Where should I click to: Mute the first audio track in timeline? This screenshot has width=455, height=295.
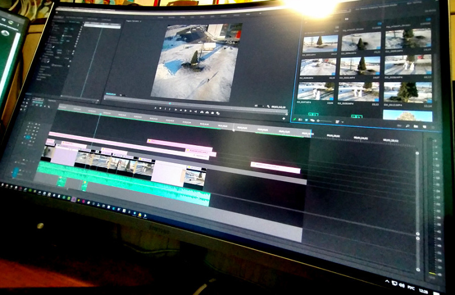pos(23,169)
